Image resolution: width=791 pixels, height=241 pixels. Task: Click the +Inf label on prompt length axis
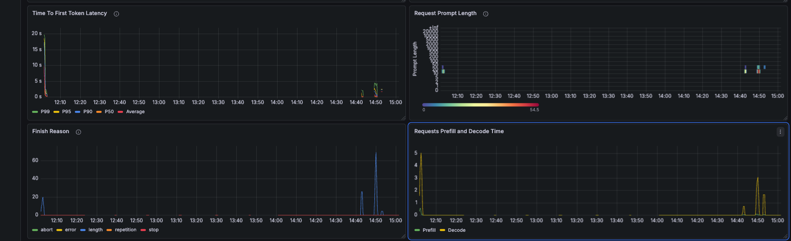point(433,28)
